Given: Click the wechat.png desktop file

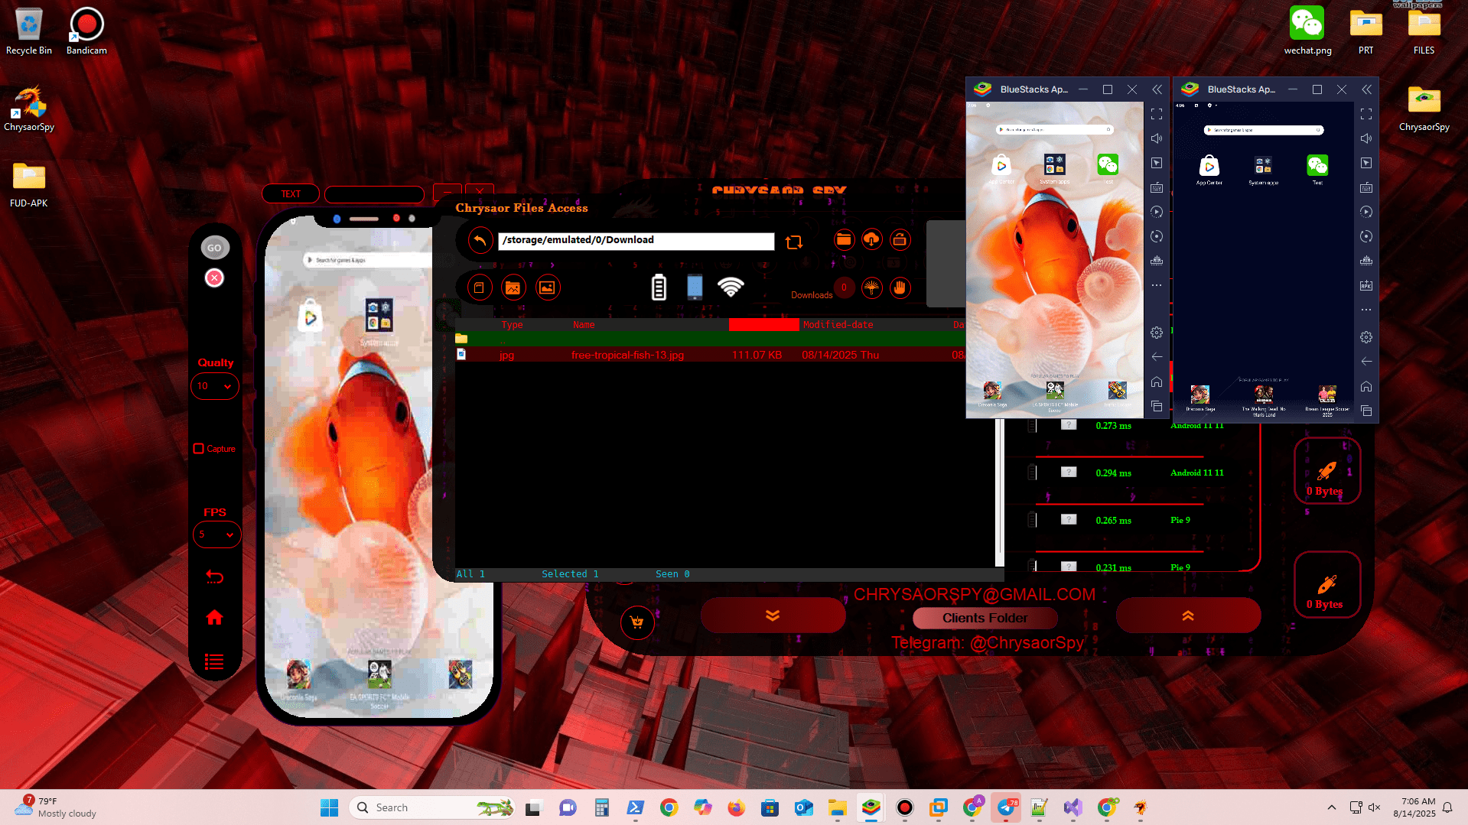Looking at the screenshot, I should [1307, 31].
